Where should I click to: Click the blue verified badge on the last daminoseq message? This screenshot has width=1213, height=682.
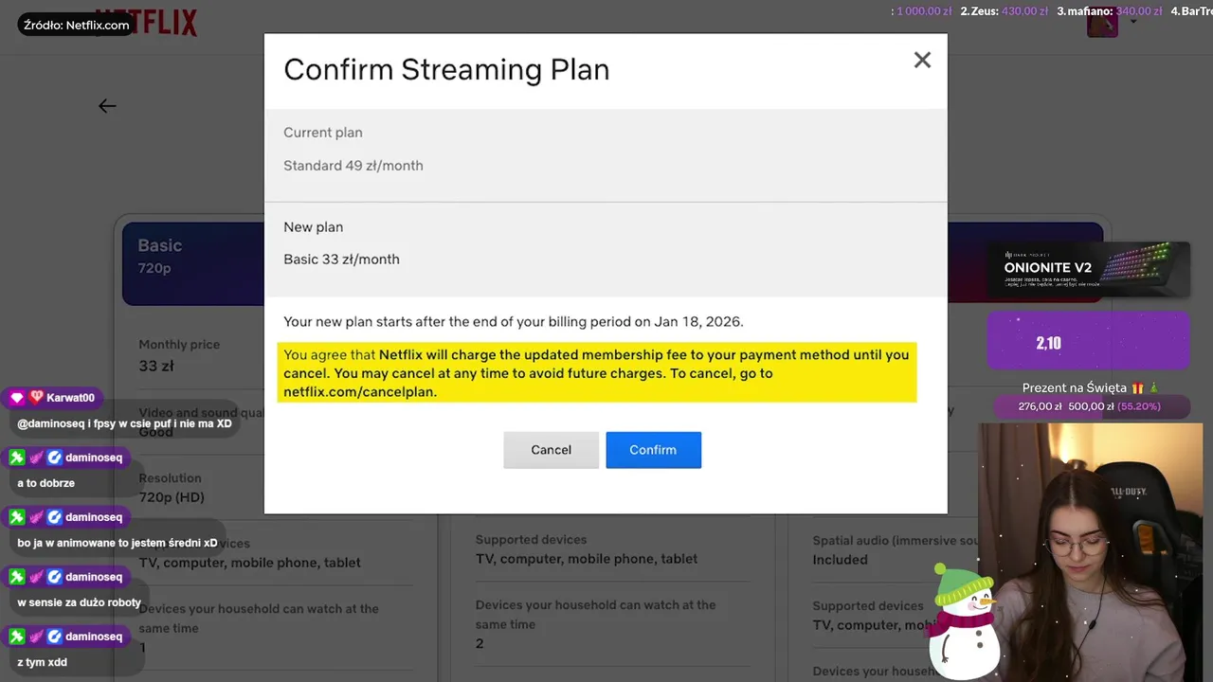pos(55,637)
